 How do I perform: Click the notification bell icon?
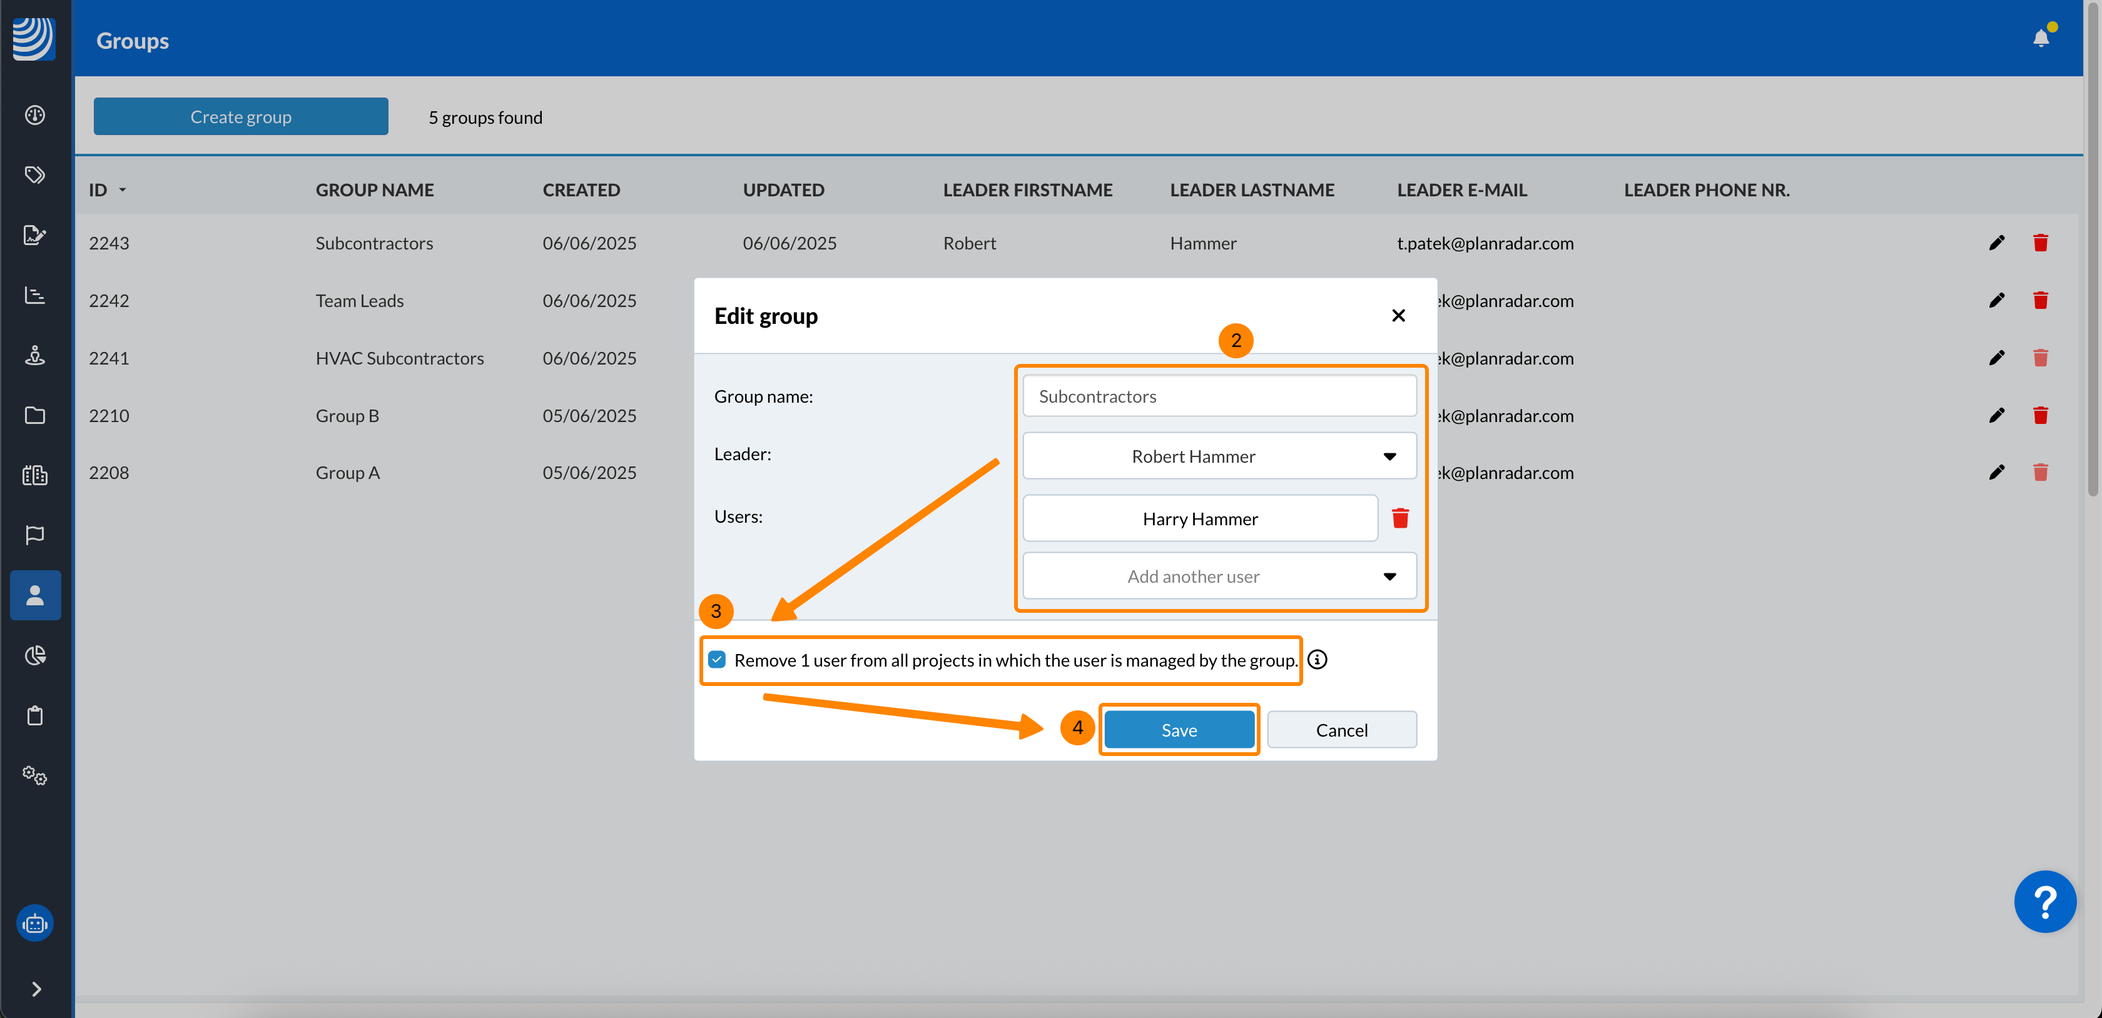point(2040,38)
